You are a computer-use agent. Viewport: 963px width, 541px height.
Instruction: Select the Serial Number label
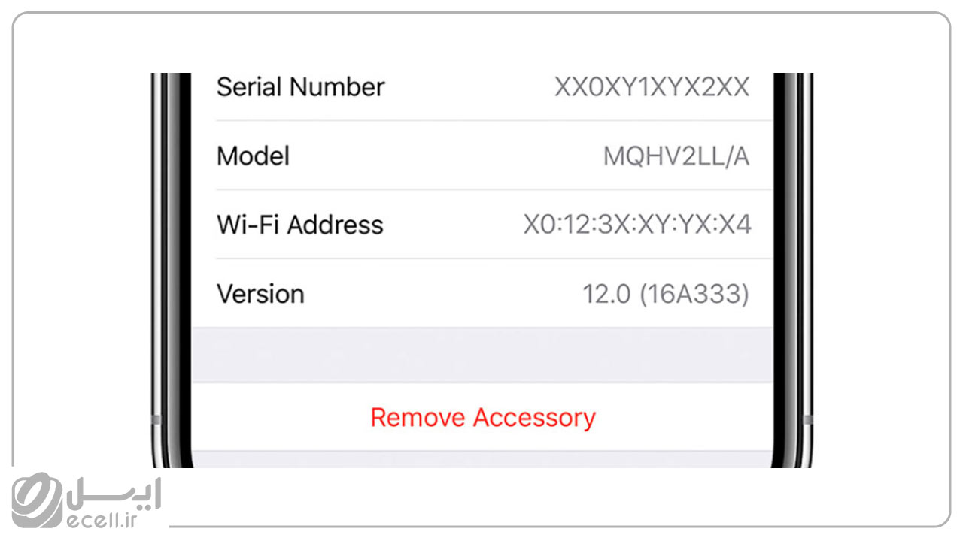pyautogui.click(x=300, y=86)
